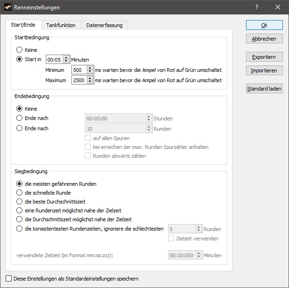Click the help question mark in title bar
Viewport: 289px width, 288px height.
257,7
